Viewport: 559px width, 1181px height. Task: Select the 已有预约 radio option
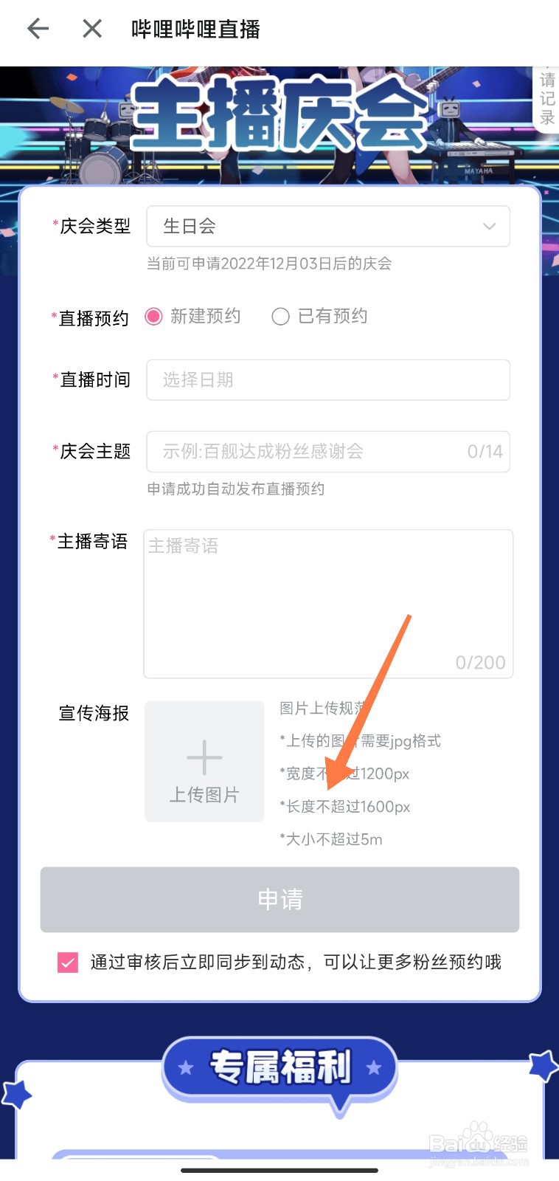[280, 317]
